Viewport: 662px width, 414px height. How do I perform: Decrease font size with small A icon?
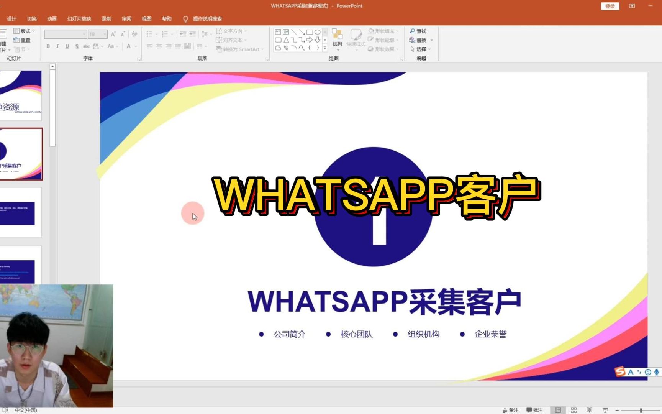coord(123,34)
